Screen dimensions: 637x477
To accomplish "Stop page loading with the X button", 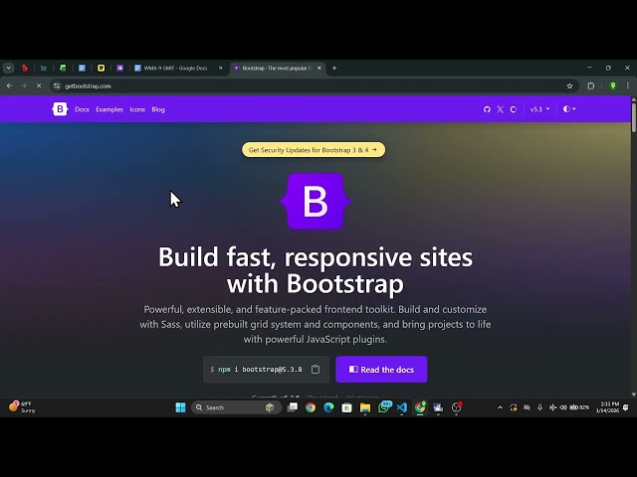I will point(39,86).
